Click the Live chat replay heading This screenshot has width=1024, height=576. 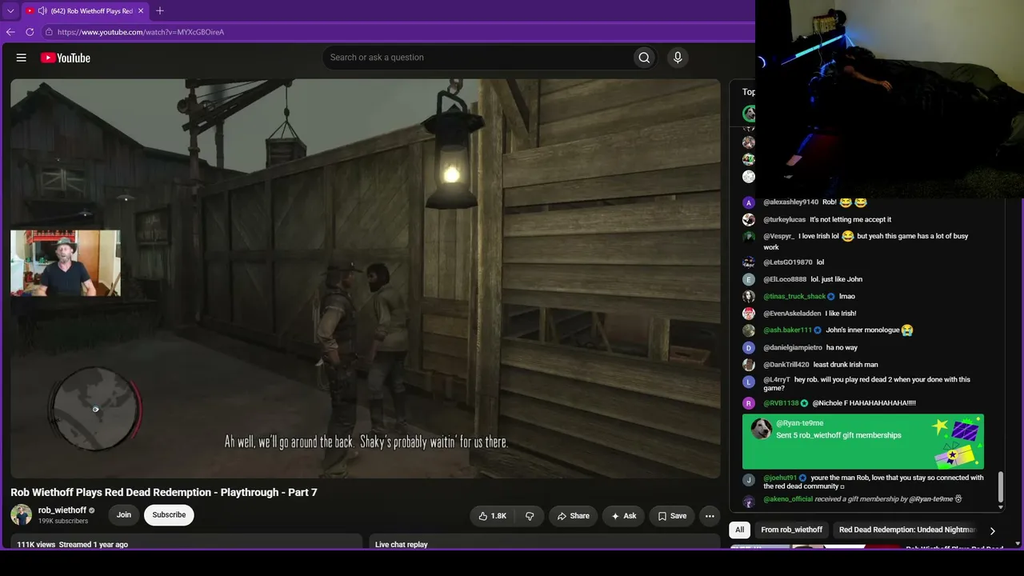coord(402,545)
